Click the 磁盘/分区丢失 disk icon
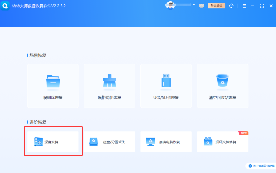276x173 pixels. [x=93, y=142]
